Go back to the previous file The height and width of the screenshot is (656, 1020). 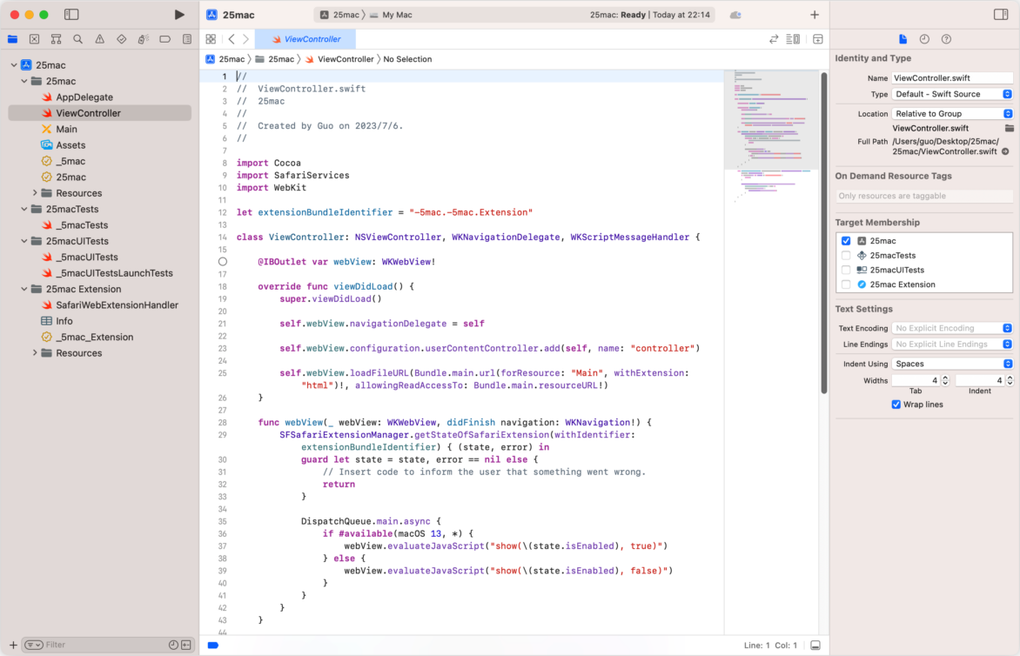232,39
